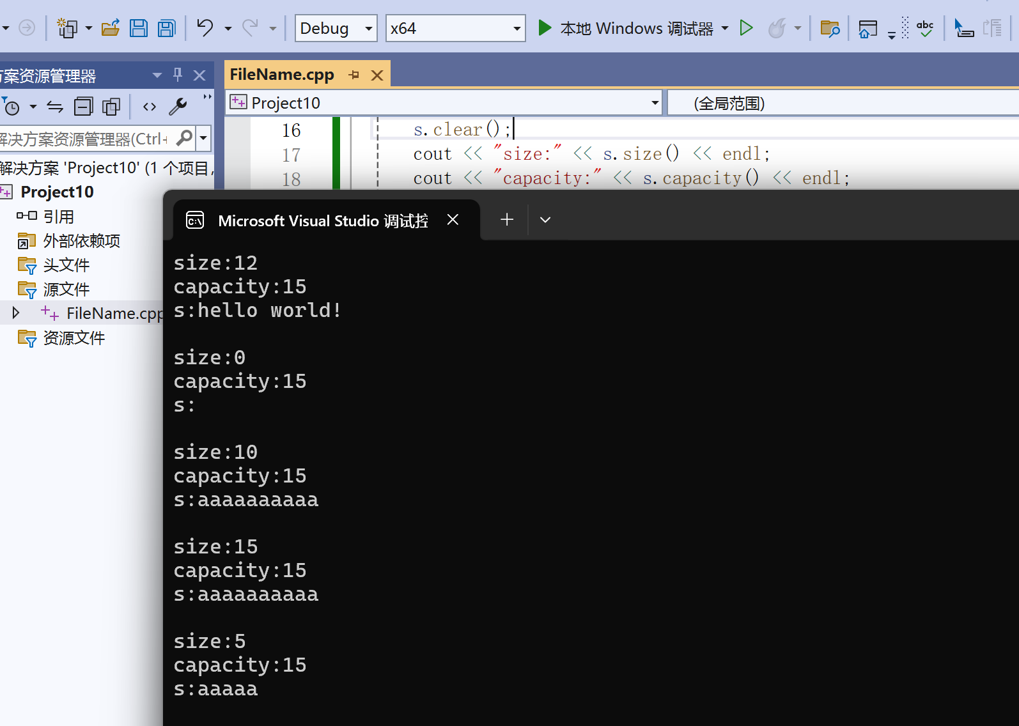Navigate forward with the circled arrow icon
This screenshot has width=1019, height=726.
pos(27,28)
